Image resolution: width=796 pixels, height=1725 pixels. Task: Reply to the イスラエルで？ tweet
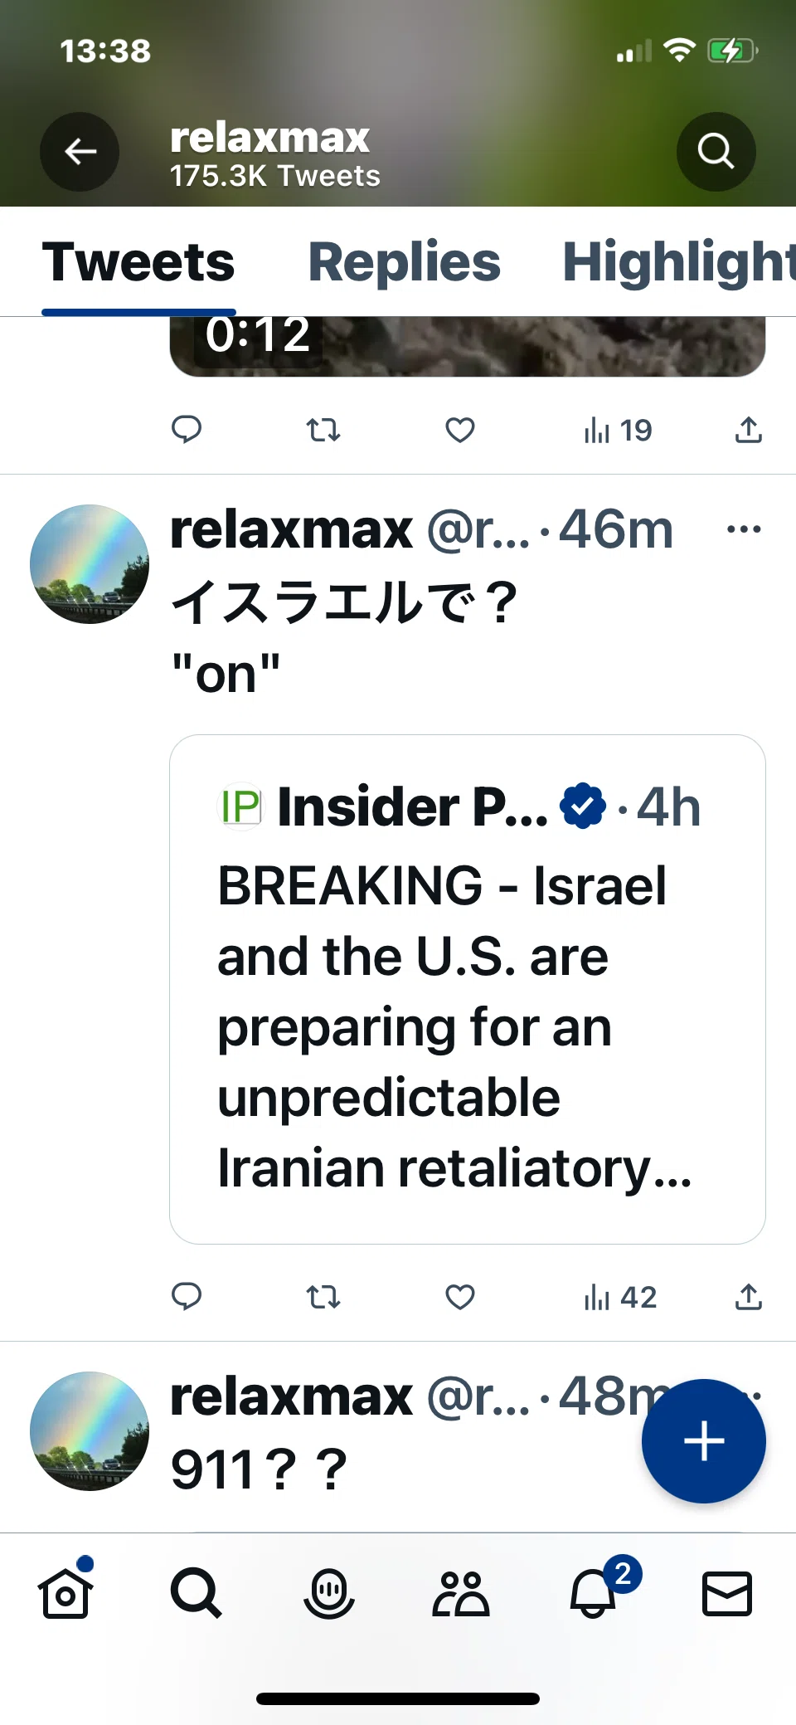[x=187, y=1296]
